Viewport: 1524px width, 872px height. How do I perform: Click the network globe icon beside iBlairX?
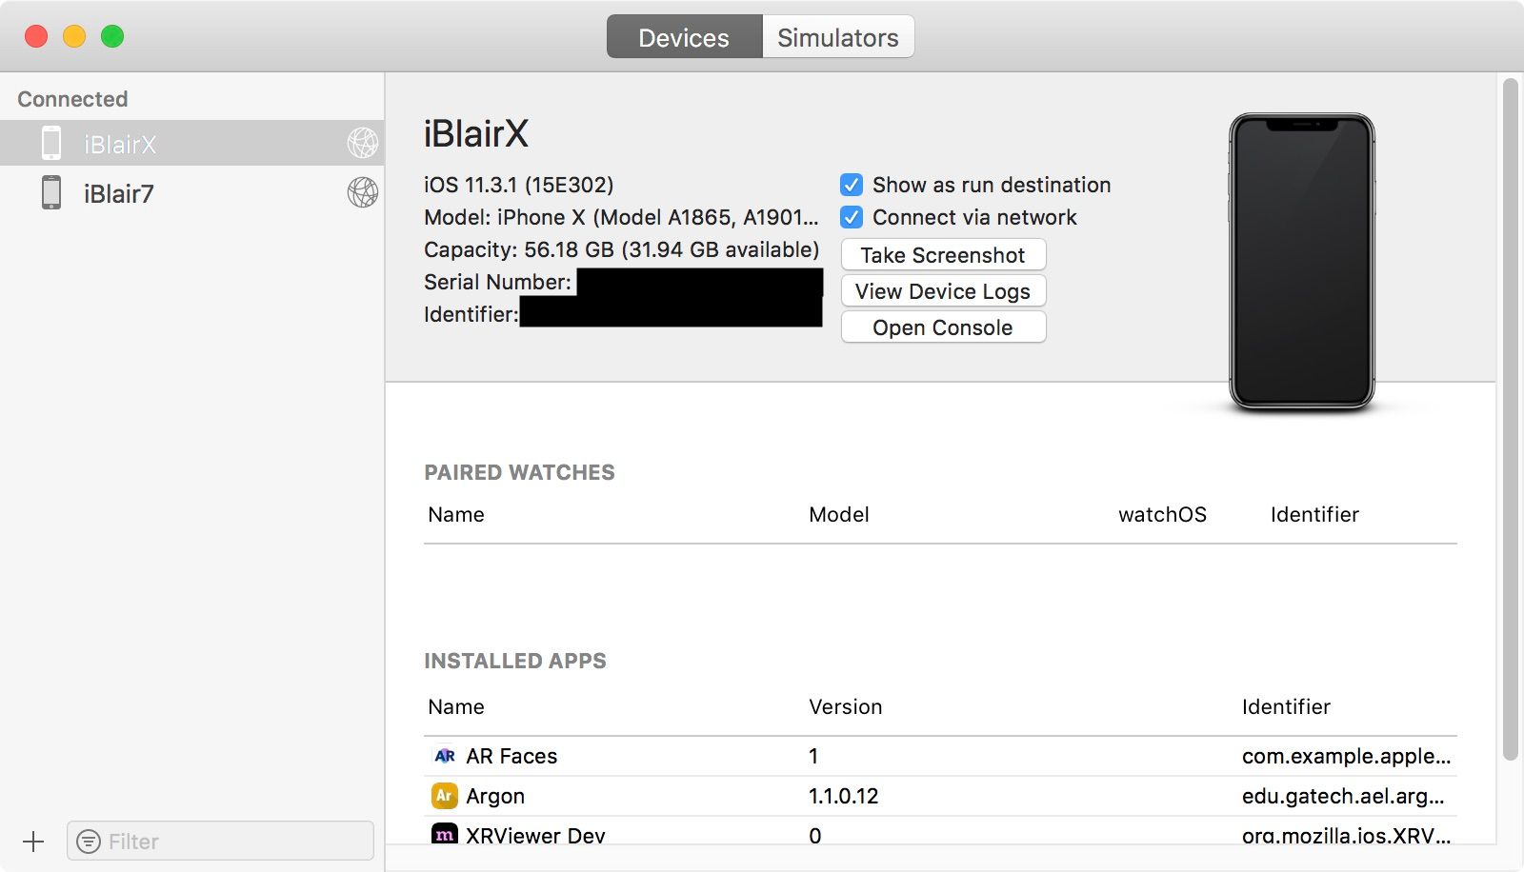click(x=363, y=144)
